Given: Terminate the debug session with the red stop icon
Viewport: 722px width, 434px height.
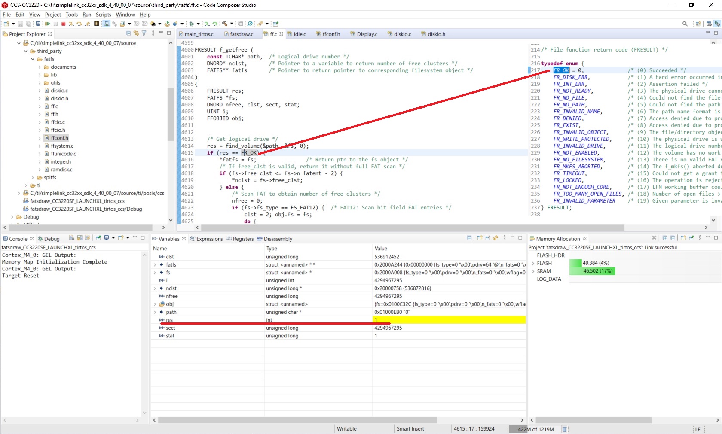Looking at the screenshot, I should (x=63, y=24).
